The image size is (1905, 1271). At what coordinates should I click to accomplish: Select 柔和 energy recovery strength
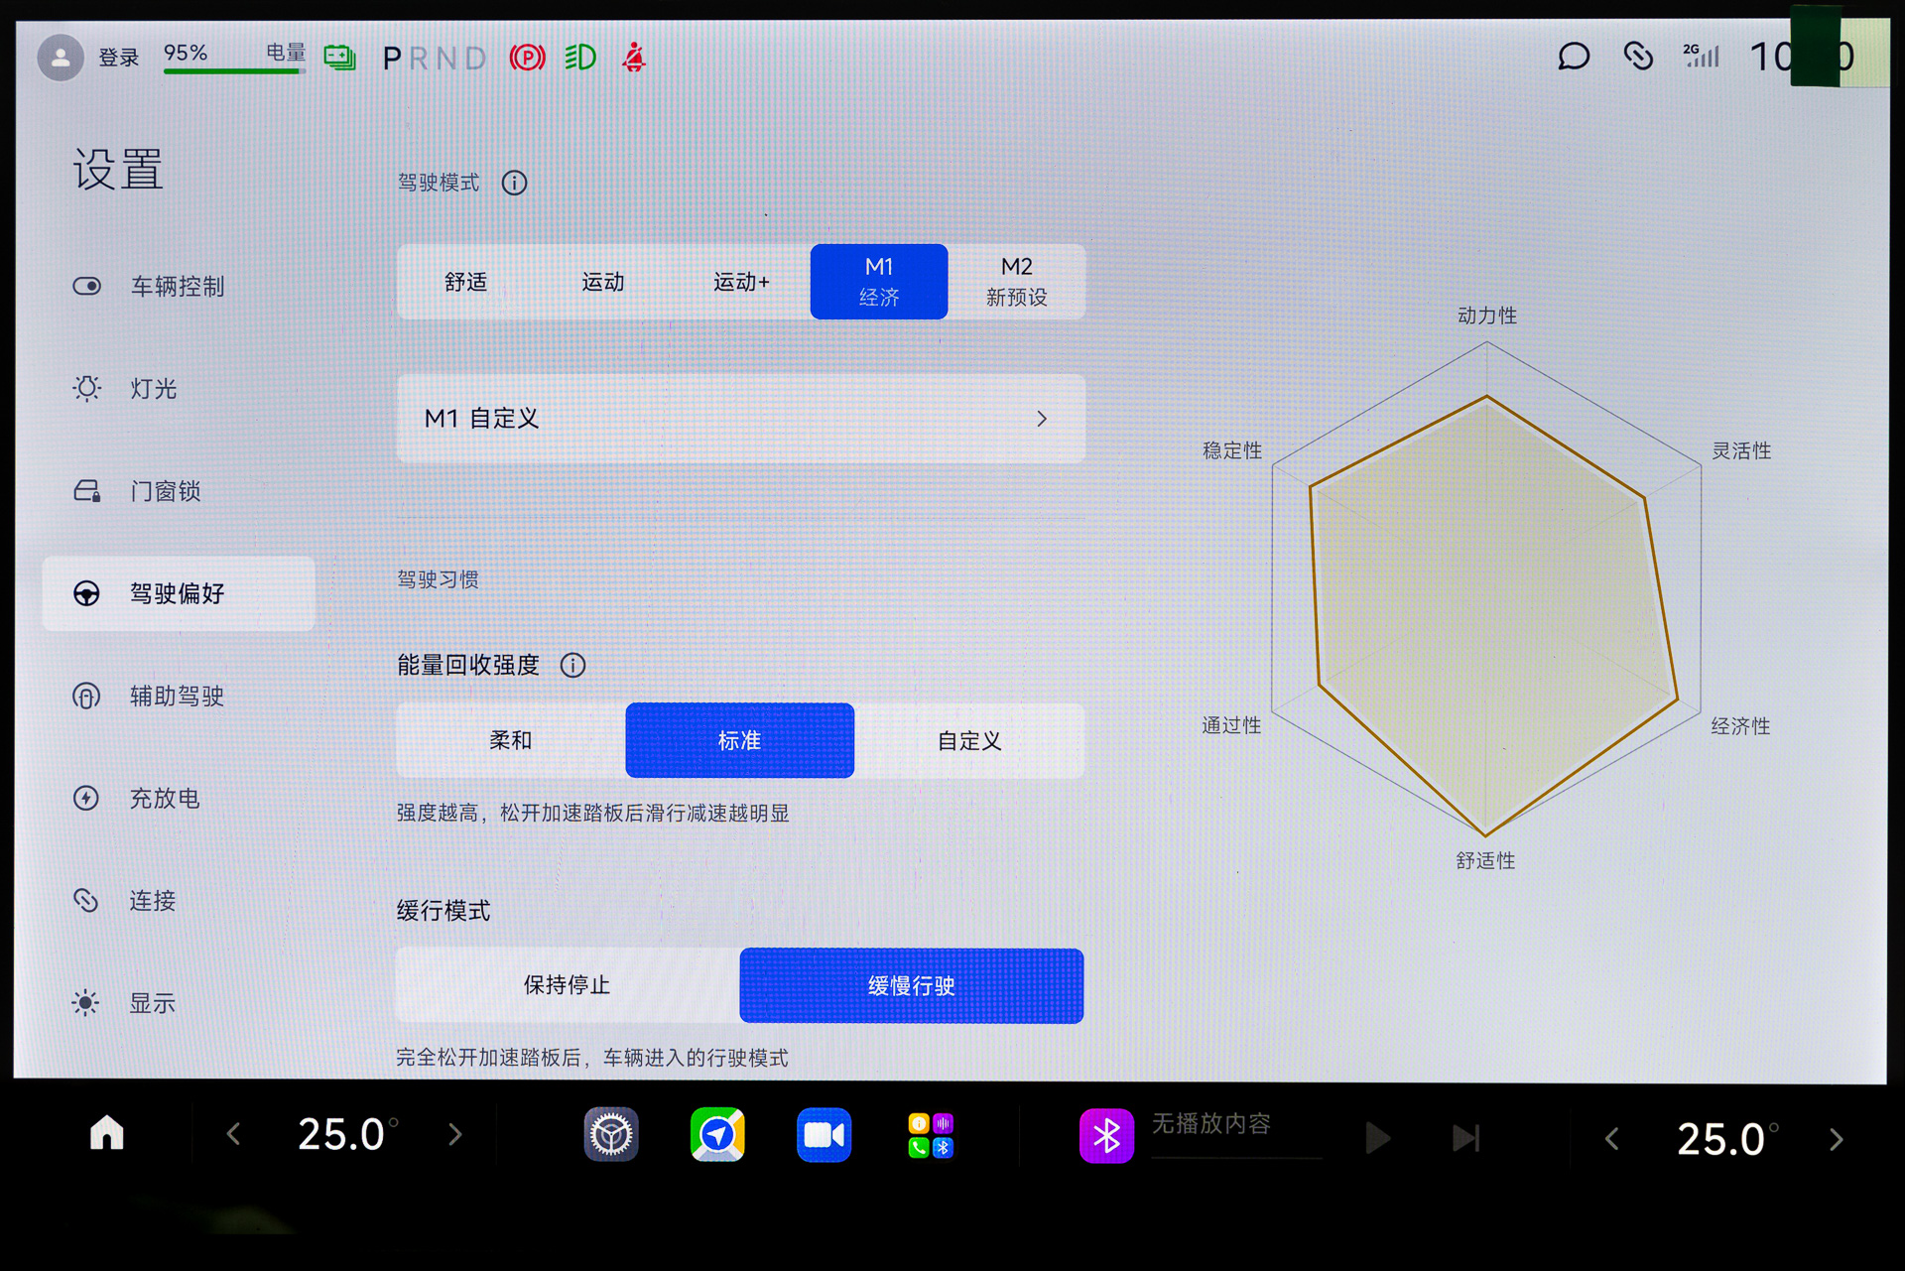point(511,740)
